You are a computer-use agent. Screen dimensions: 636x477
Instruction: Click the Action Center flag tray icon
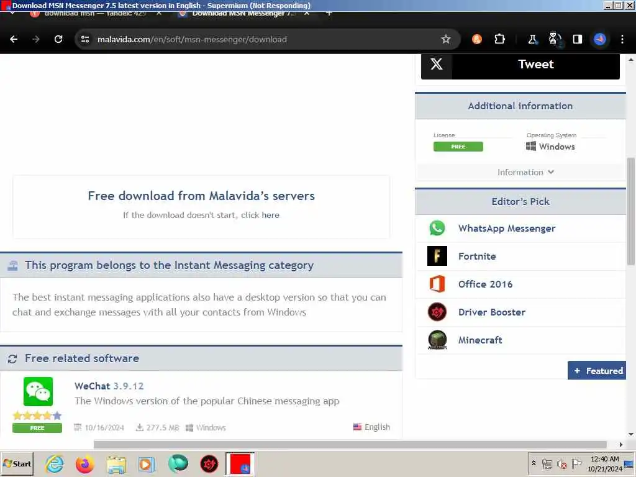pos(576,463)
